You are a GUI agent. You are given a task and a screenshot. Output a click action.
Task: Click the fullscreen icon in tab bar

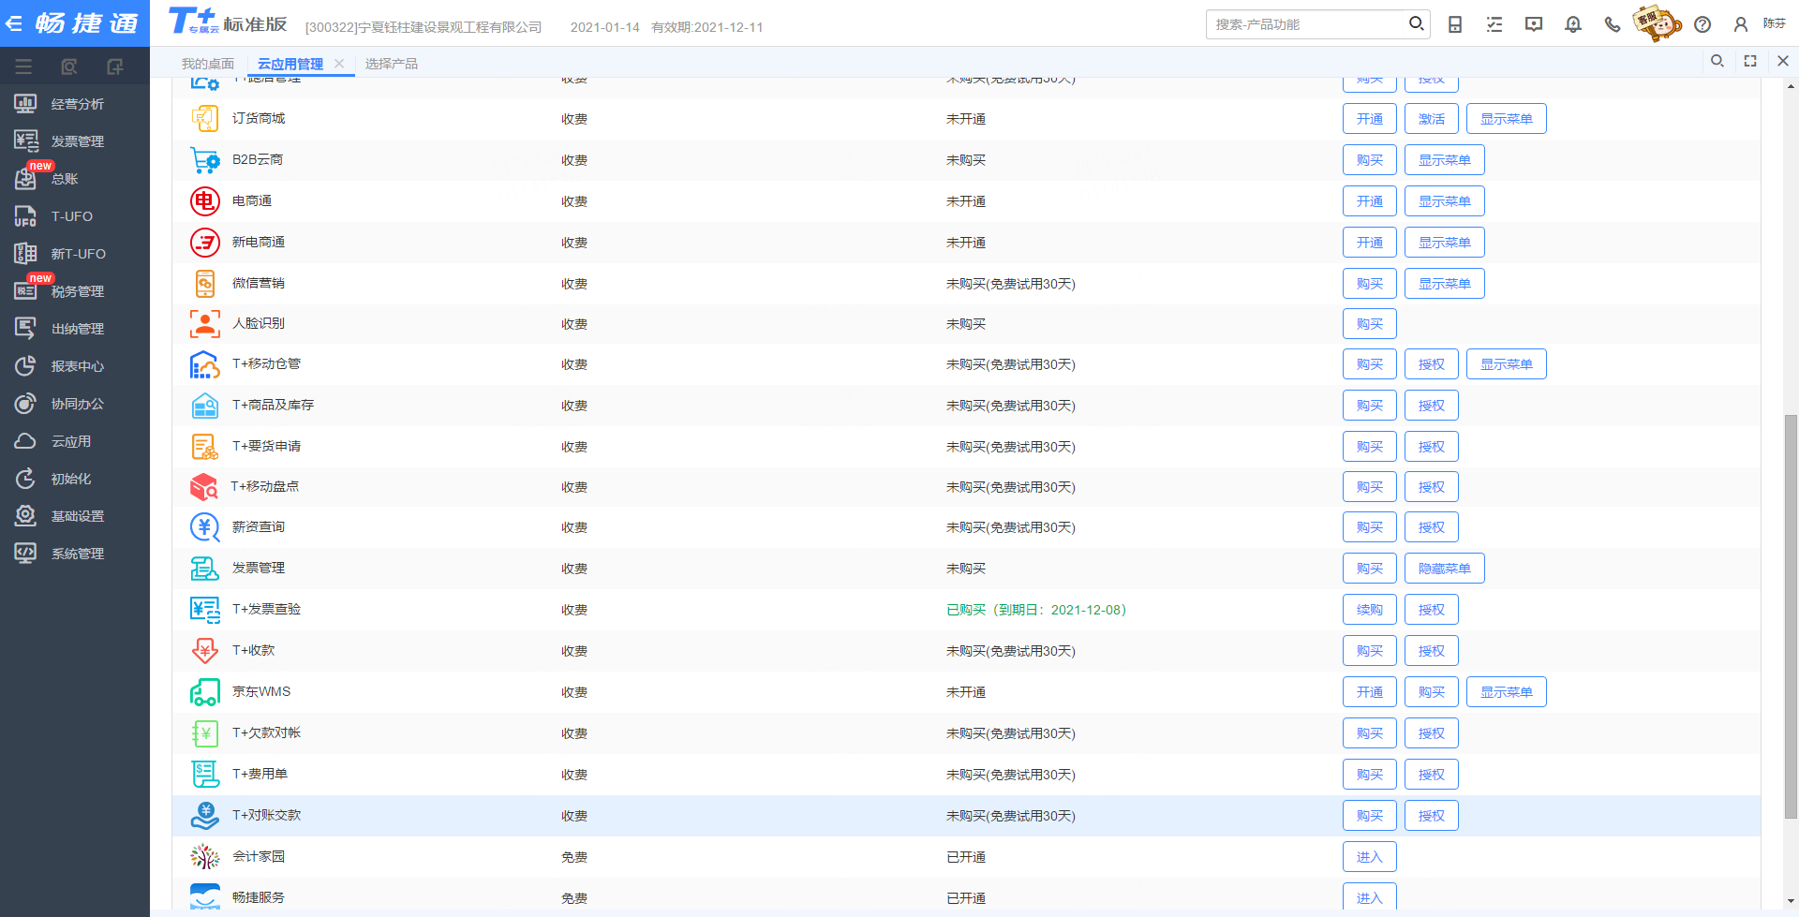click(1750, 61)
